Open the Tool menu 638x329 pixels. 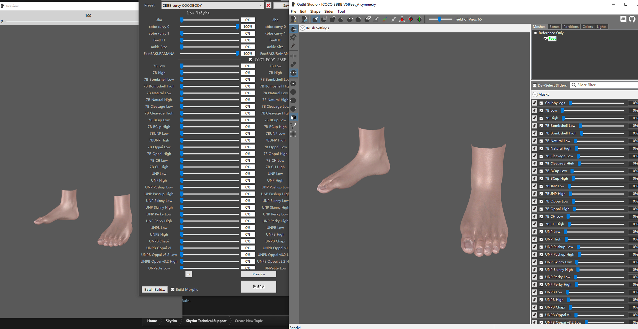pos(341,11)
